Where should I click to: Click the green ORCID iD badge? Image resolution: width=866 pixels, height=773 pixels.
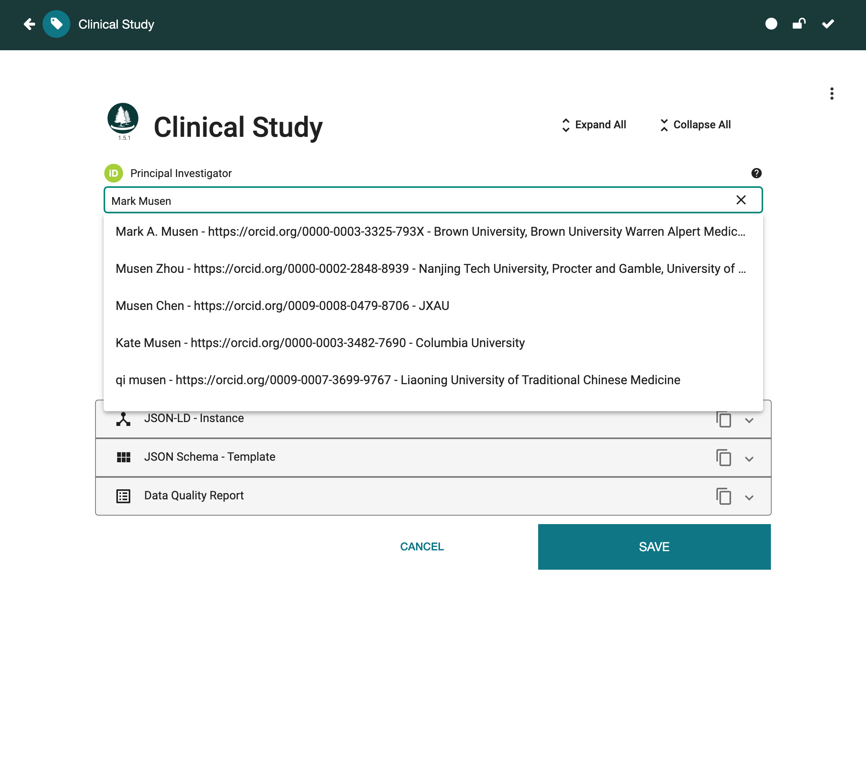[113, 173]
